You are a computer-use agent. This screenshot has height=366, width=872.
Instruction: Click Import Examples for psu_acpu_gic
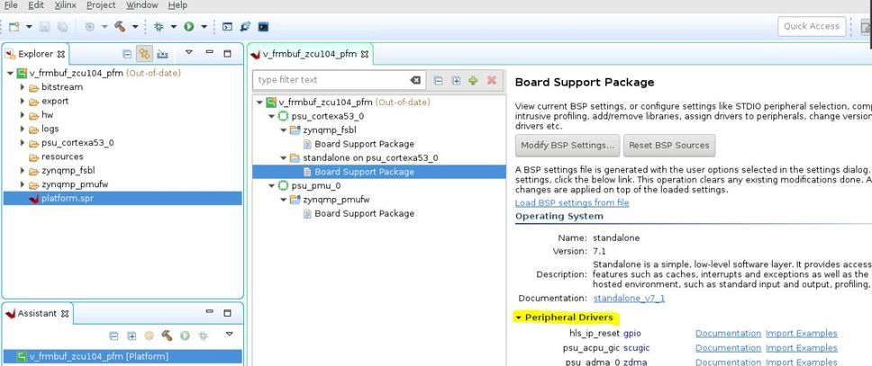(802, 348)
